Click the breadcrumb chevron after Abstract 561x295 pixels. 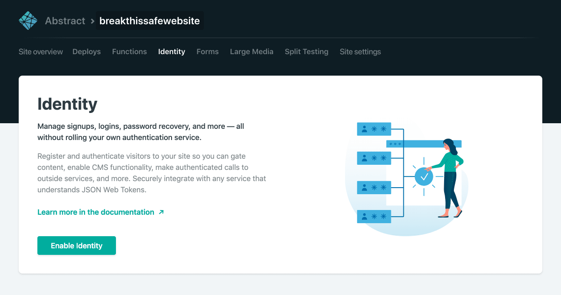(x=92, y=21)
